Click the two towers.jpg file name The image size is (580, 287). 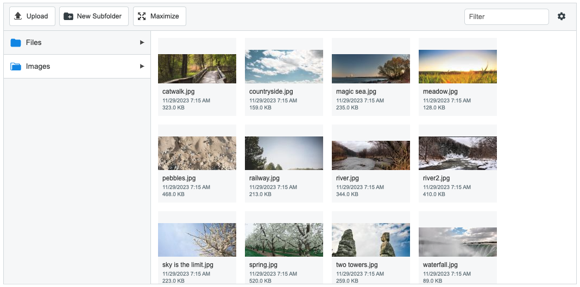pyautogui.click(x=357, y=265)
